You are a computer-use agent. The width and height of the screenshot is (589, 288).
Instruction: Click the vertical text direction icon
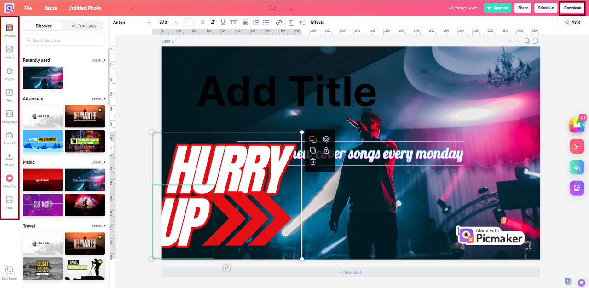click(x=302, y=22)
